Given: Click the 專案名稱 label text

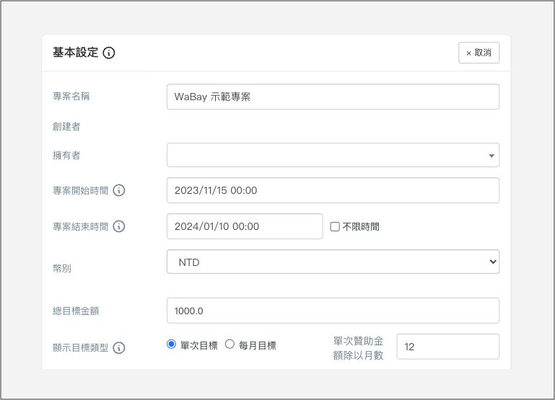Looking at the screenshot, I should point(71,96).
